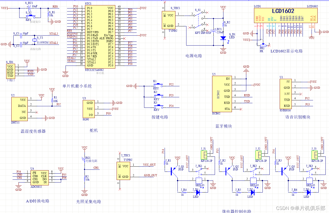The height and width of the screenshot is (213, 329).
Task: Select the S_JD1 download header
Action: click(x=11, y=71)
